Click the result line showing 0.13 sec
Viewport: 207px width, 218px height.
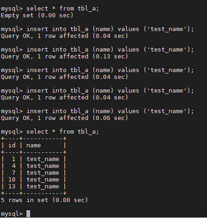click(x=64, y=57)
